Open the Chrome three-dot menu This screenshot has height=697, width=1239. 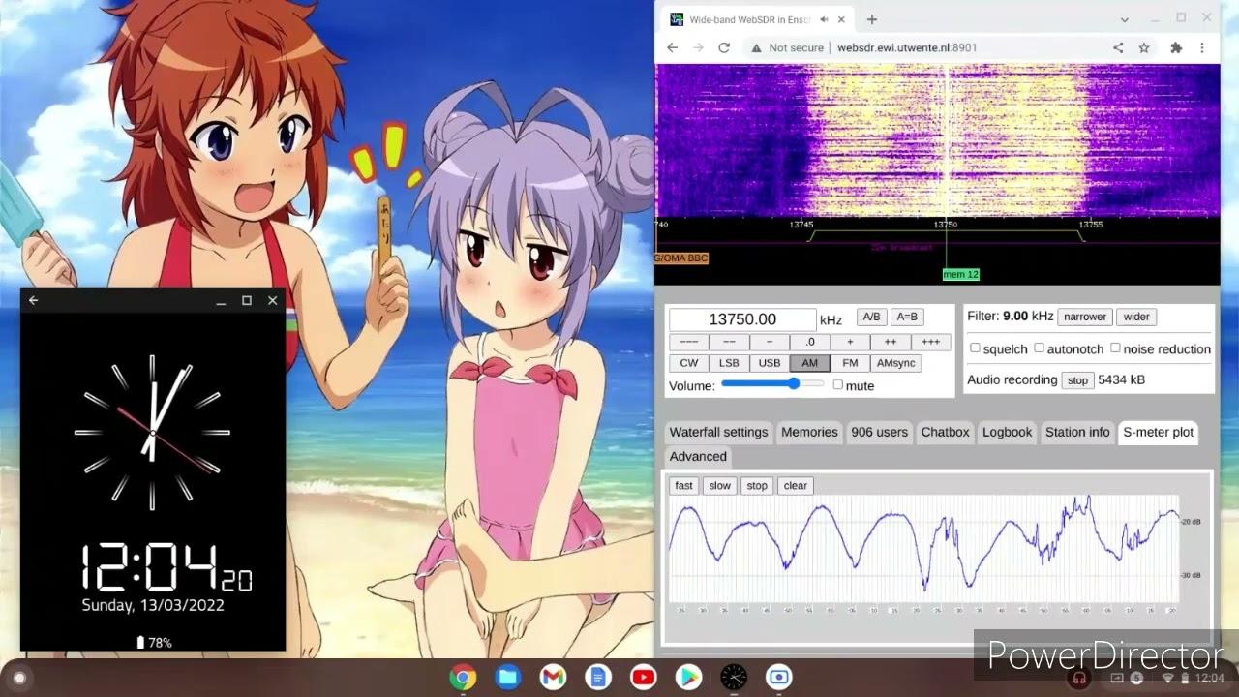(x=1202, y=47)
